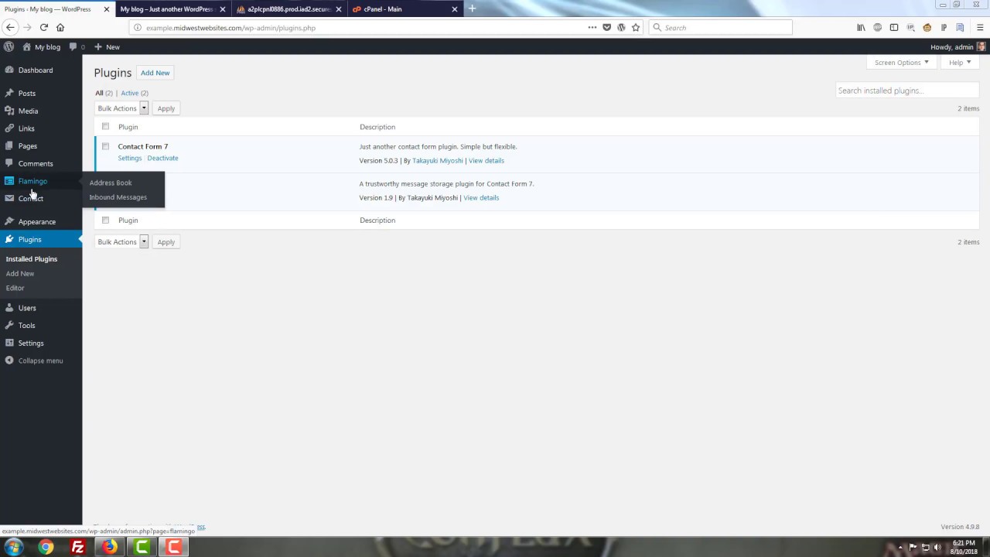Show All plugins filter

(x=99, y=94)
